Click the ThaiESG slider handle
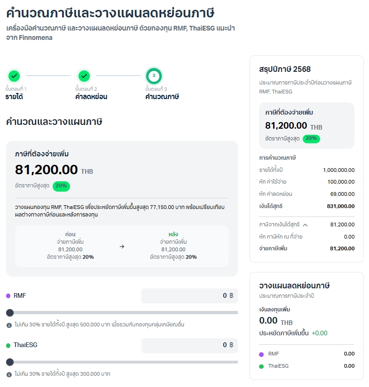Screen dimensions: 369x387 point(10,362)
